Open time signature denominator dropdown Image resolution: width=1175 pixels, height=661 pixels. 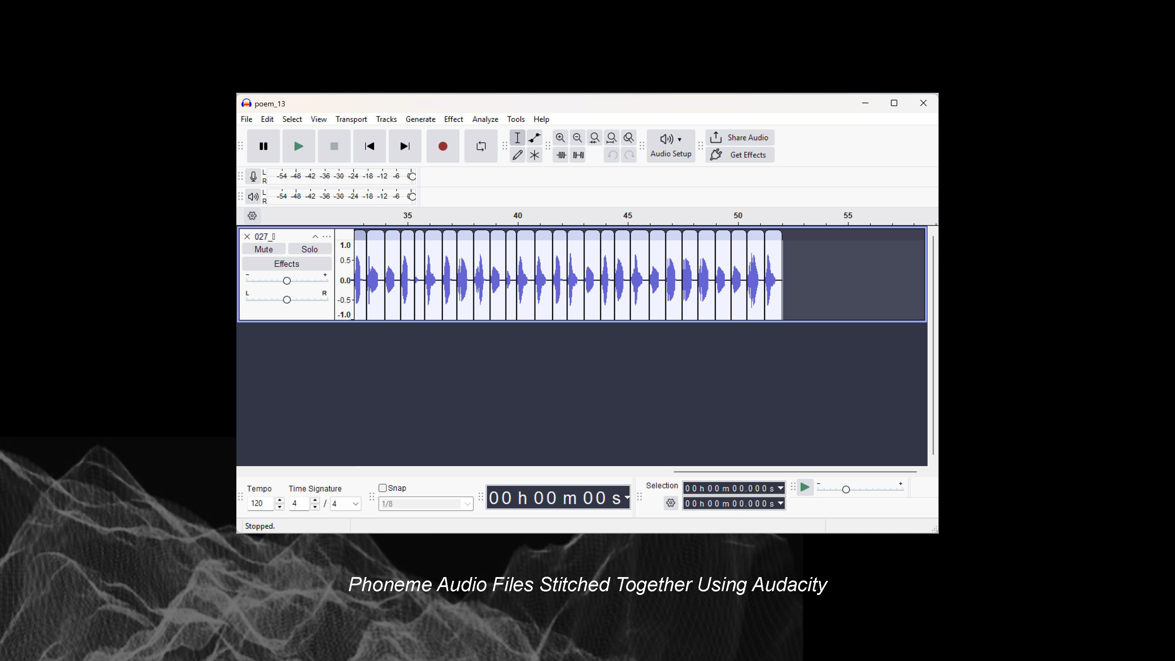click(345, 503)
